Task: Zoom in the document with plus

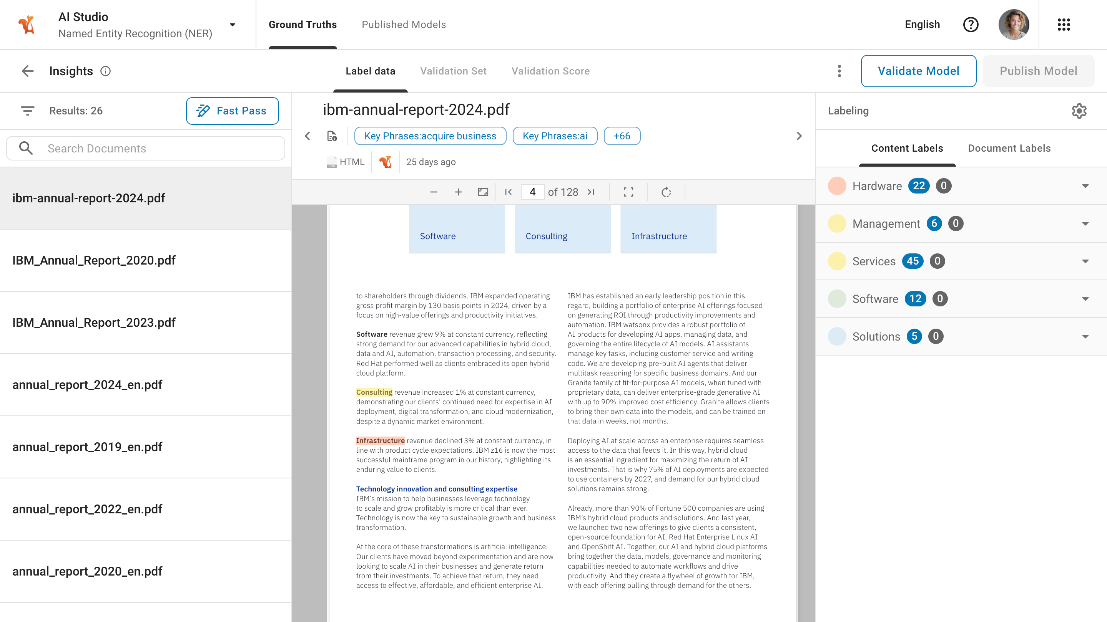Action: pyautogui.click(x=458, y=192)
